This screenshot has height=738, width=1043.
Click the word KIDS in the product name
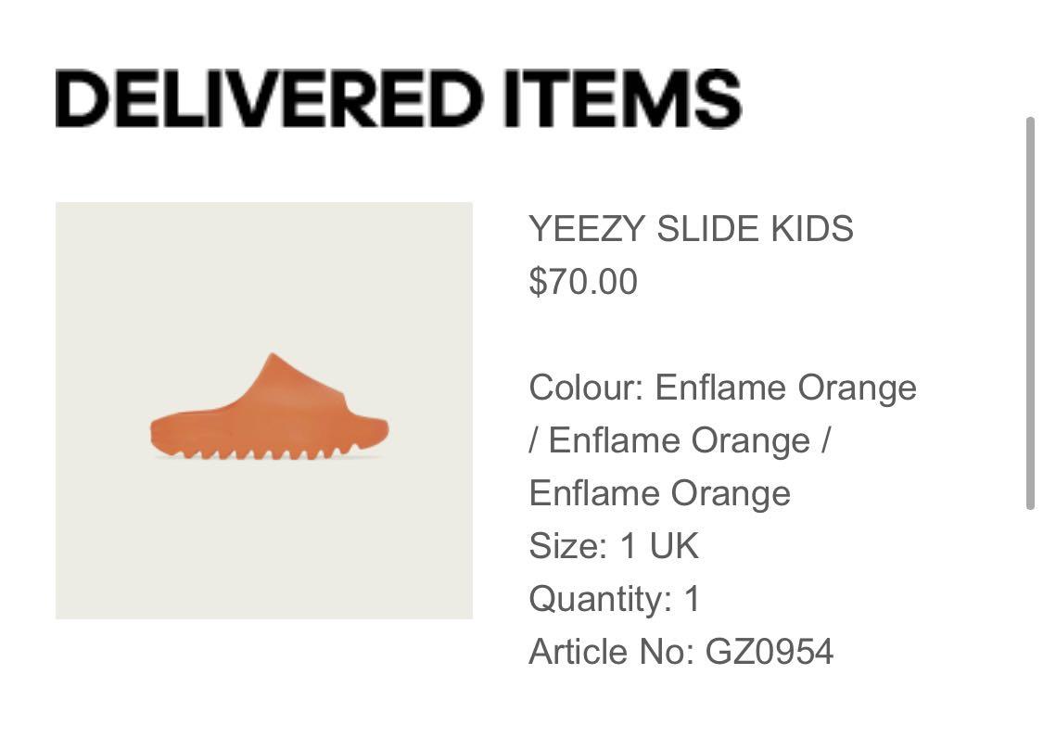[x=812, y=229]
